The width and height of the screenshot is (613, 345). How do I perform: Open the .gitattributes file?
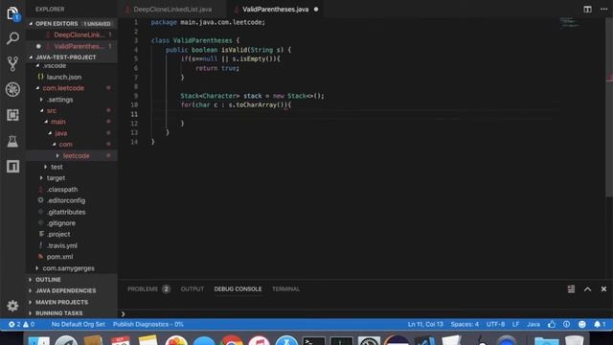click(x=72, y=212)
